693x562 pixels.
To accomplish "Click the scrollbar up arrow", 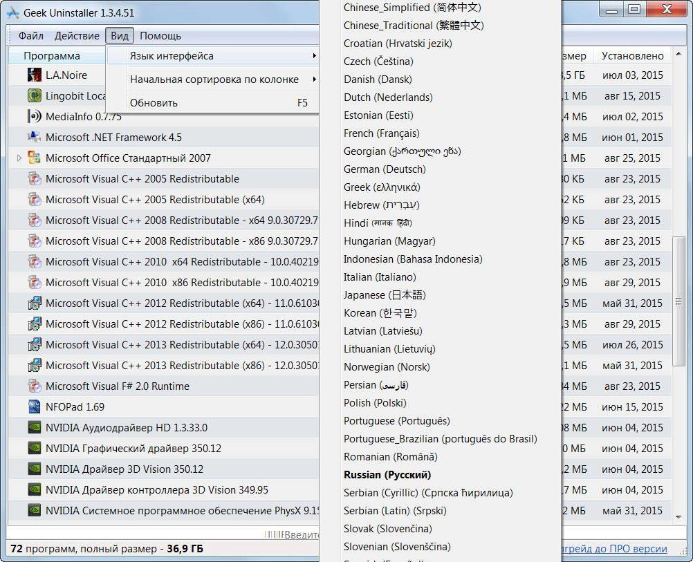I will [x=678, y=54].
